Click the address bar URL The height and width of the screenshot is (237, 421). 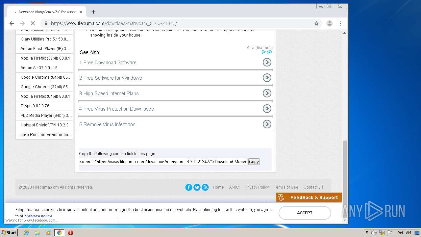[x=114, y=23]
